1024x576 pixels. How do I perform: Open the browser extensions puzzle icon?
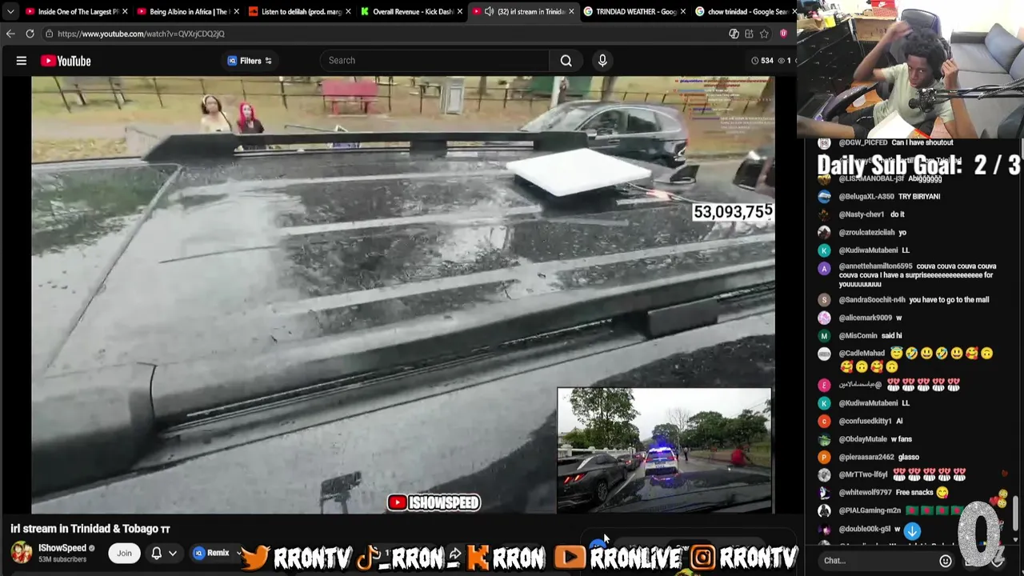[749, 34]
